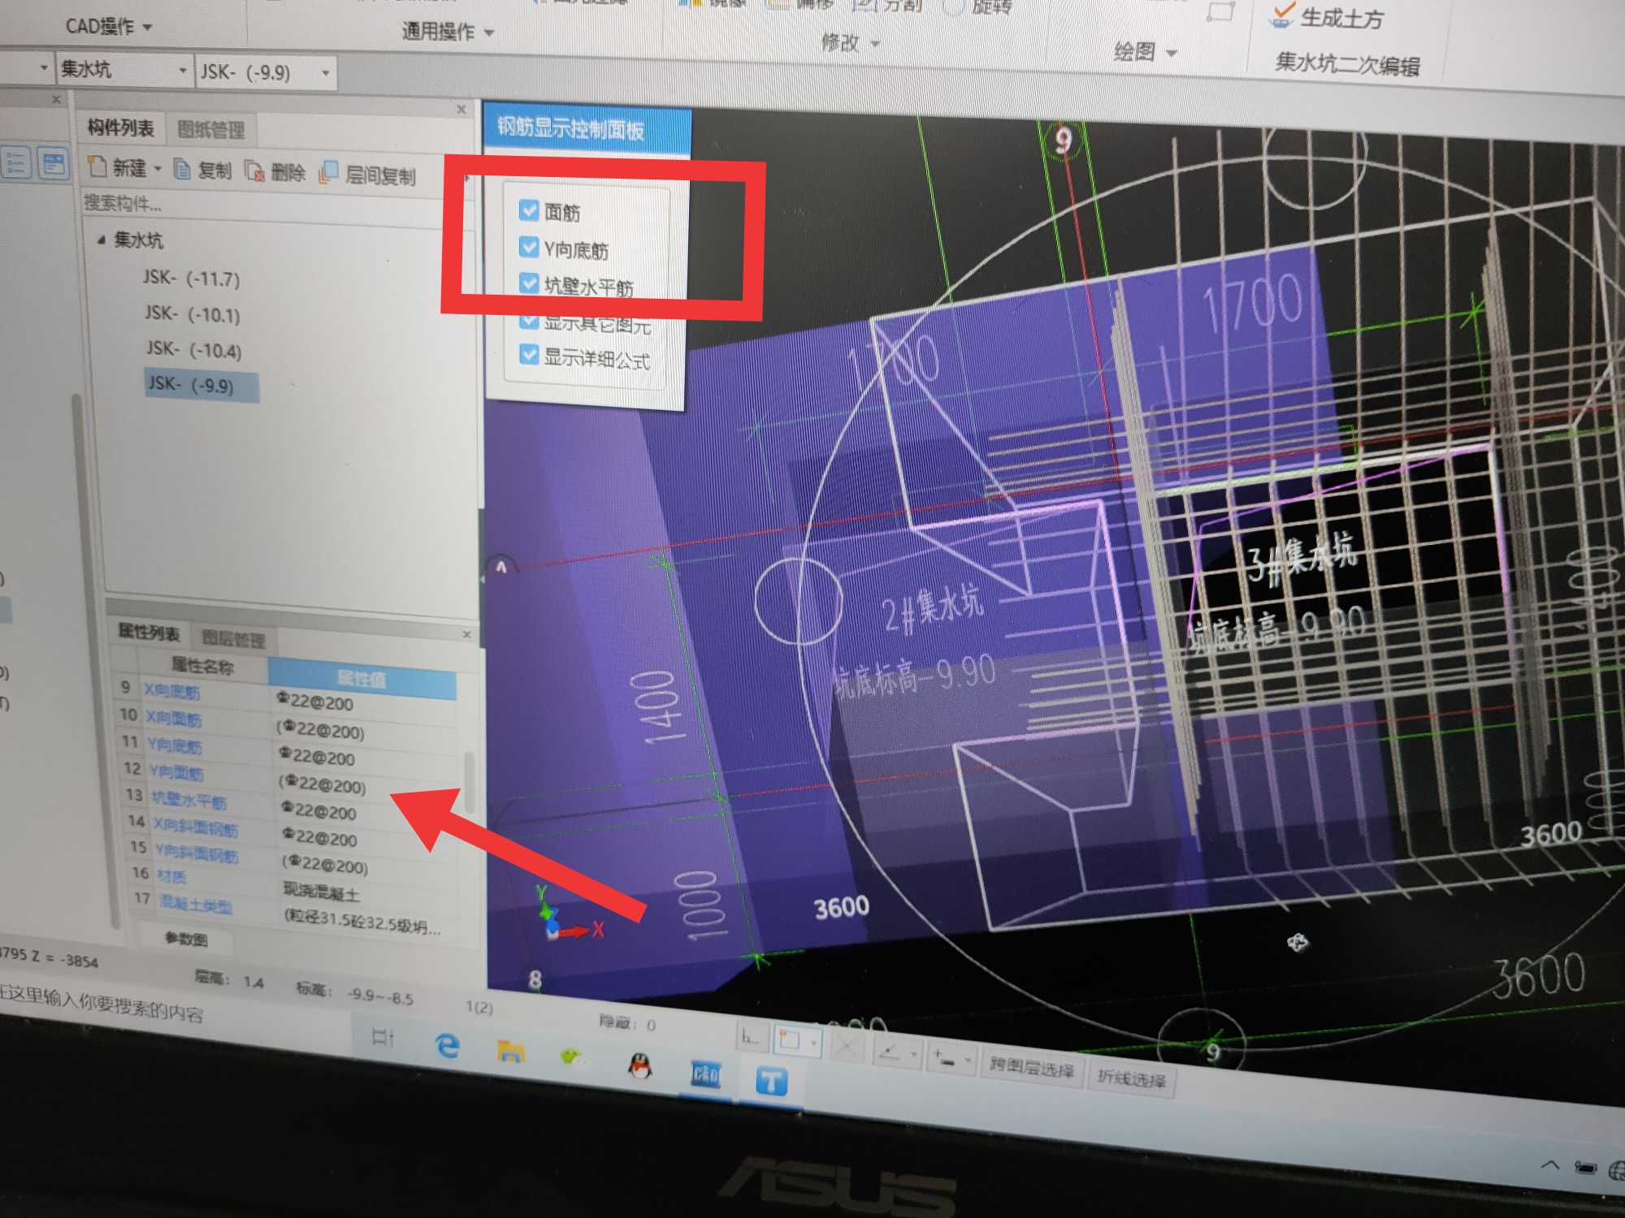Click the angle snap icon in status bar

click(x=890, y=1052)
